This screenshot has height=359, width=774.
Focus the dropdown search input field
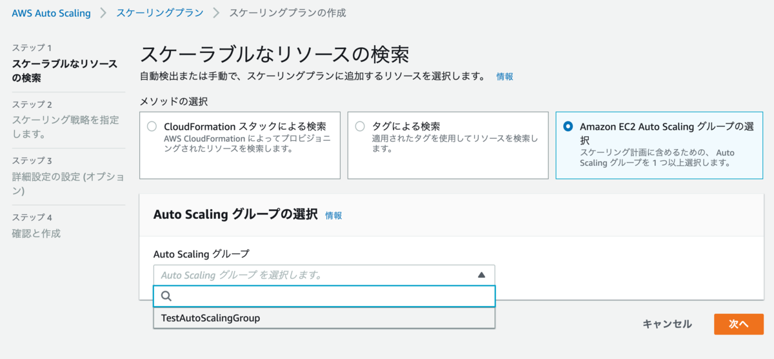pos(324,296)
